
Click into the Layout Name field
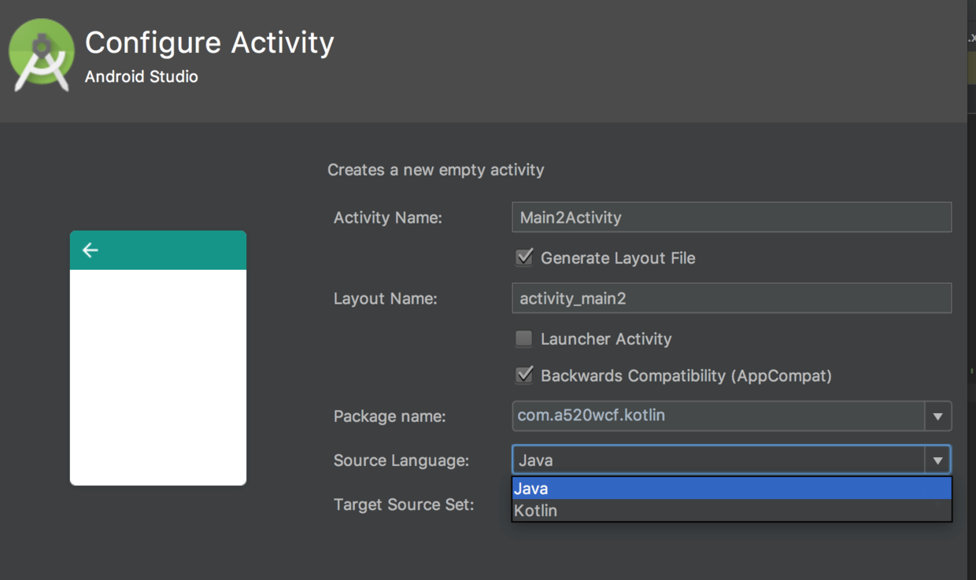coord(730,299)
